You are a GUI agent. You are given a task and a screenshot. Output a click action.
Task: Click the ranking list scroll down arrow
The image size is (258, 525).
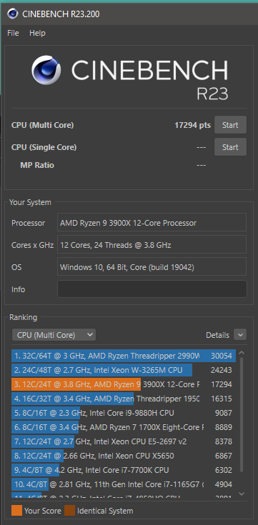(x=242, y=494)
